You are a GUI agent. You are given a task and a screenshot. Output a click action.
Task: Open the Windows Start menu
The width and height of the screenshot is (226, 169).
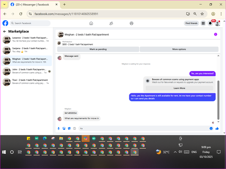pos(4,152)
